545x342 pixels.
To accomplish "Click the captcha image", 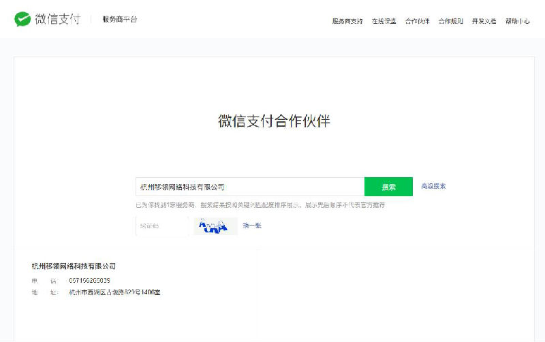I will 215,226.
